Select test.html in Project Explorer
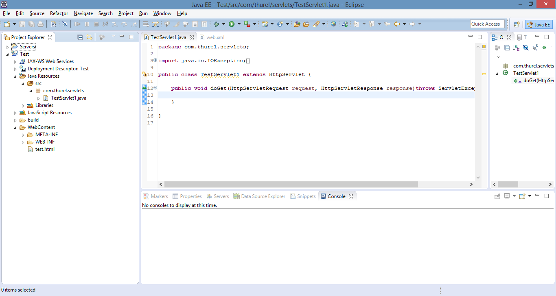556x296 pixels. 41,149
